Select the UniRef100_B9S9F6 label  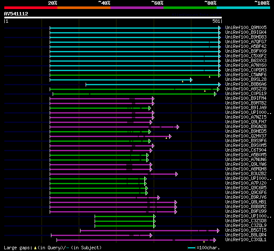[x=246, y=141]
